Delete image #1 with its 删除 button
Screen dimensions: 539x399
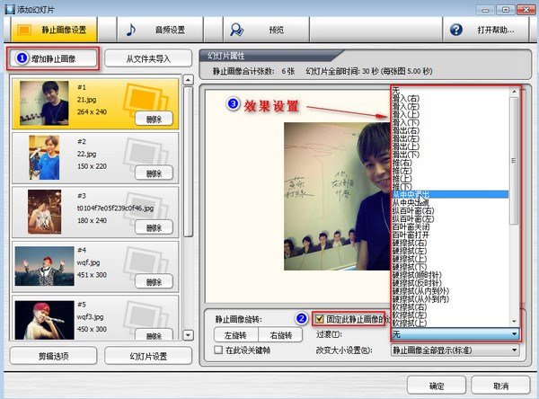(x=154, y=119)
